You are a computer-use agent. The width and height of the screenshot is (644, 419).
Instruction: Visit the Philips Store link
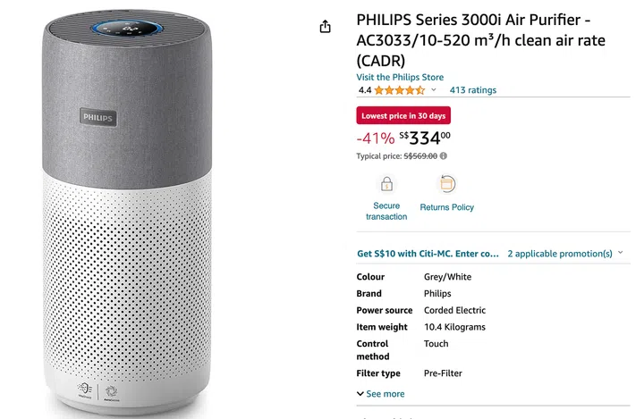400,78
